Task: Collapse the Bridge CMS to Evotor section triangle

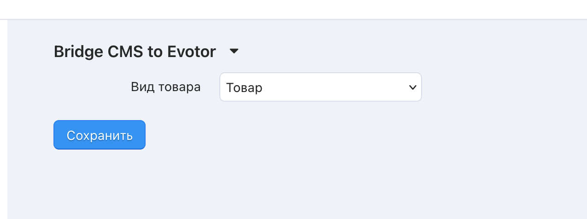Action: point(234,52)
